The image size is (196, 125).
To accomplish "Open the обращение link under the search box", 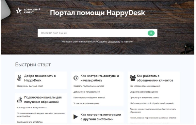I will (114, 42).
